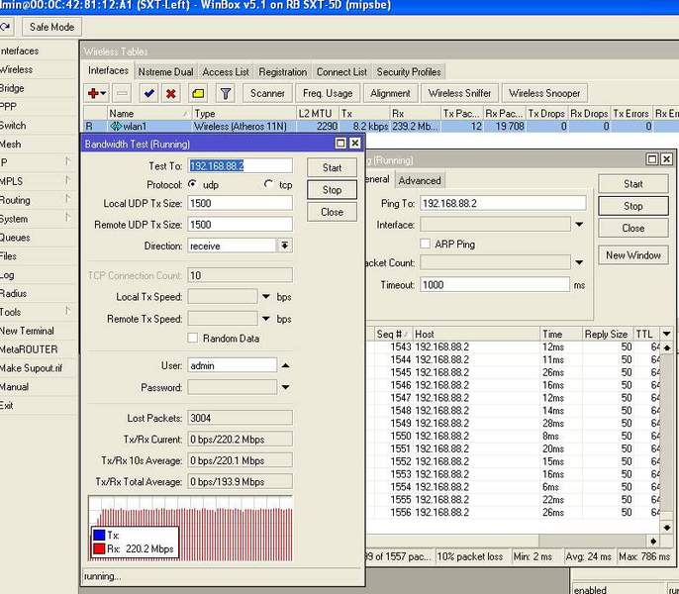Click the User field containing admin
This screenshot has height=594, width=679.
(x=232, y=365)
